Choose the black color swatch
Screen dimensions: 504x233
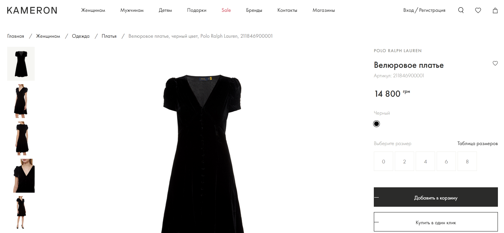tap(376, 124)
